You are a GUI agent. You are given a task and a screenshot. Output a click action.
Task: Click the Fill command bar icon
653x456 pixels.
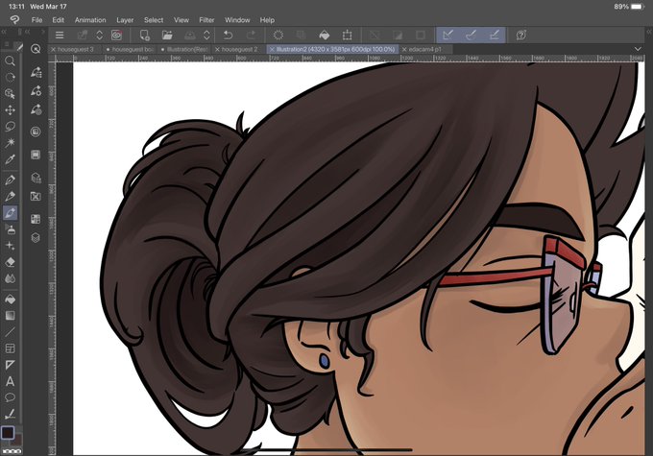[324, 35]
